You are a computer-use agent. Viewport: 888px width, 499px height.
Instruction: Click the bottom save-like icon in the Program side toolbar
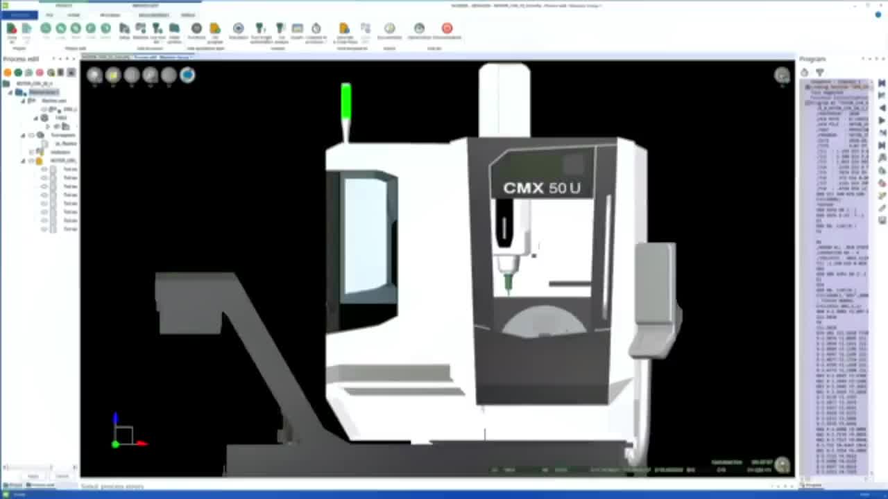tap(882, 220)
